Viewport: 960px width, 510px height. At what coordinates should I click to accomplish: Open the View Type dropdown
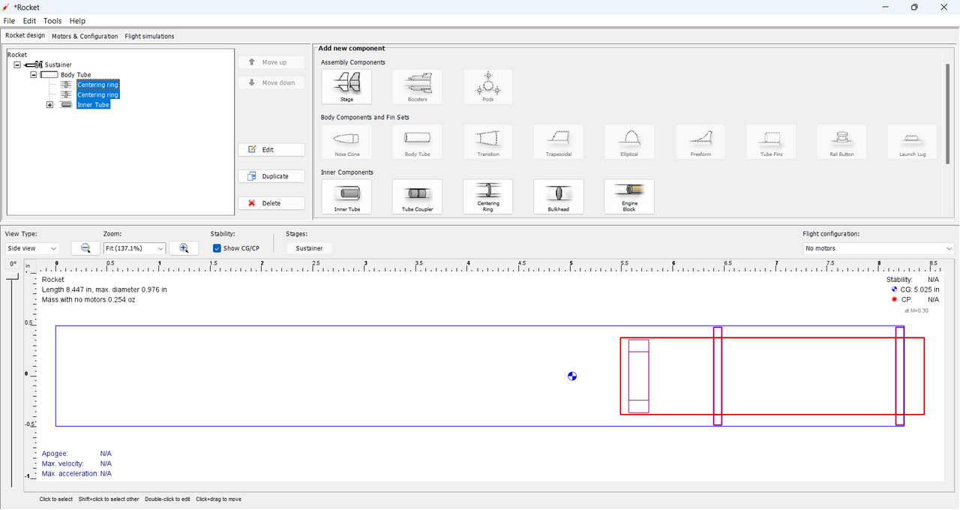coord(32,248)
